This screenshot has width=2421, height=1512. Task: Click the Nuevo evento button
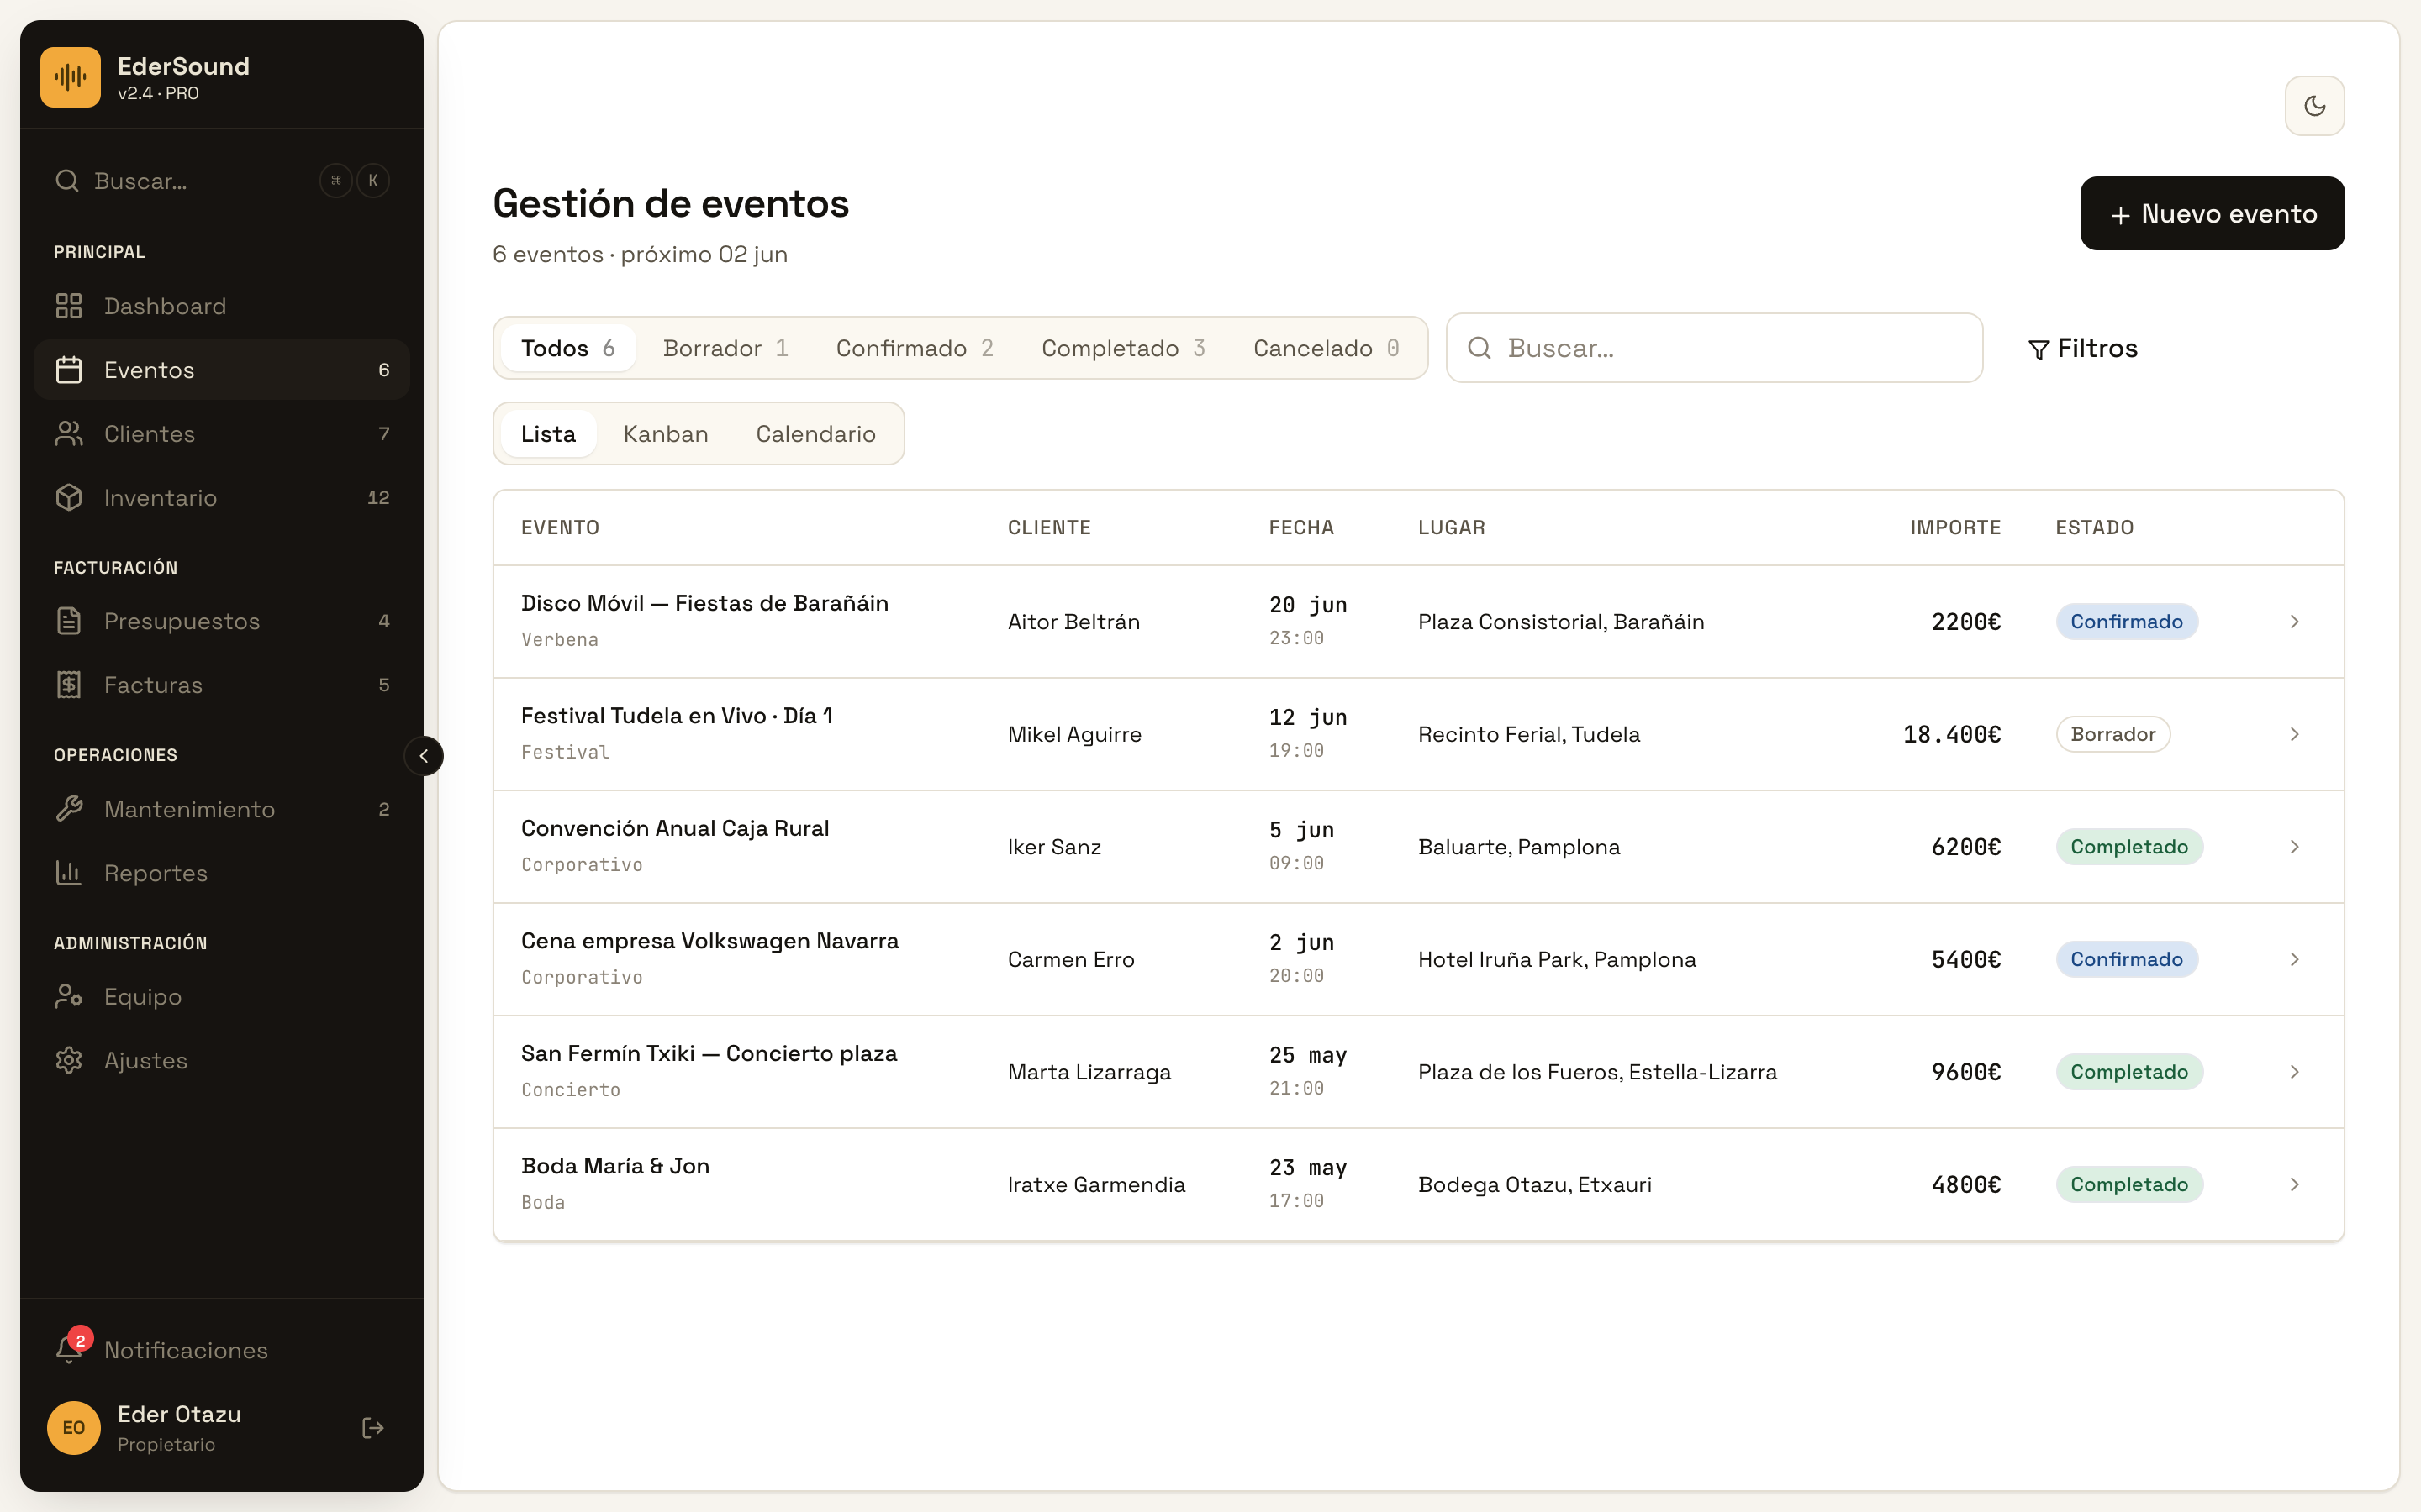pos(2212,214)
